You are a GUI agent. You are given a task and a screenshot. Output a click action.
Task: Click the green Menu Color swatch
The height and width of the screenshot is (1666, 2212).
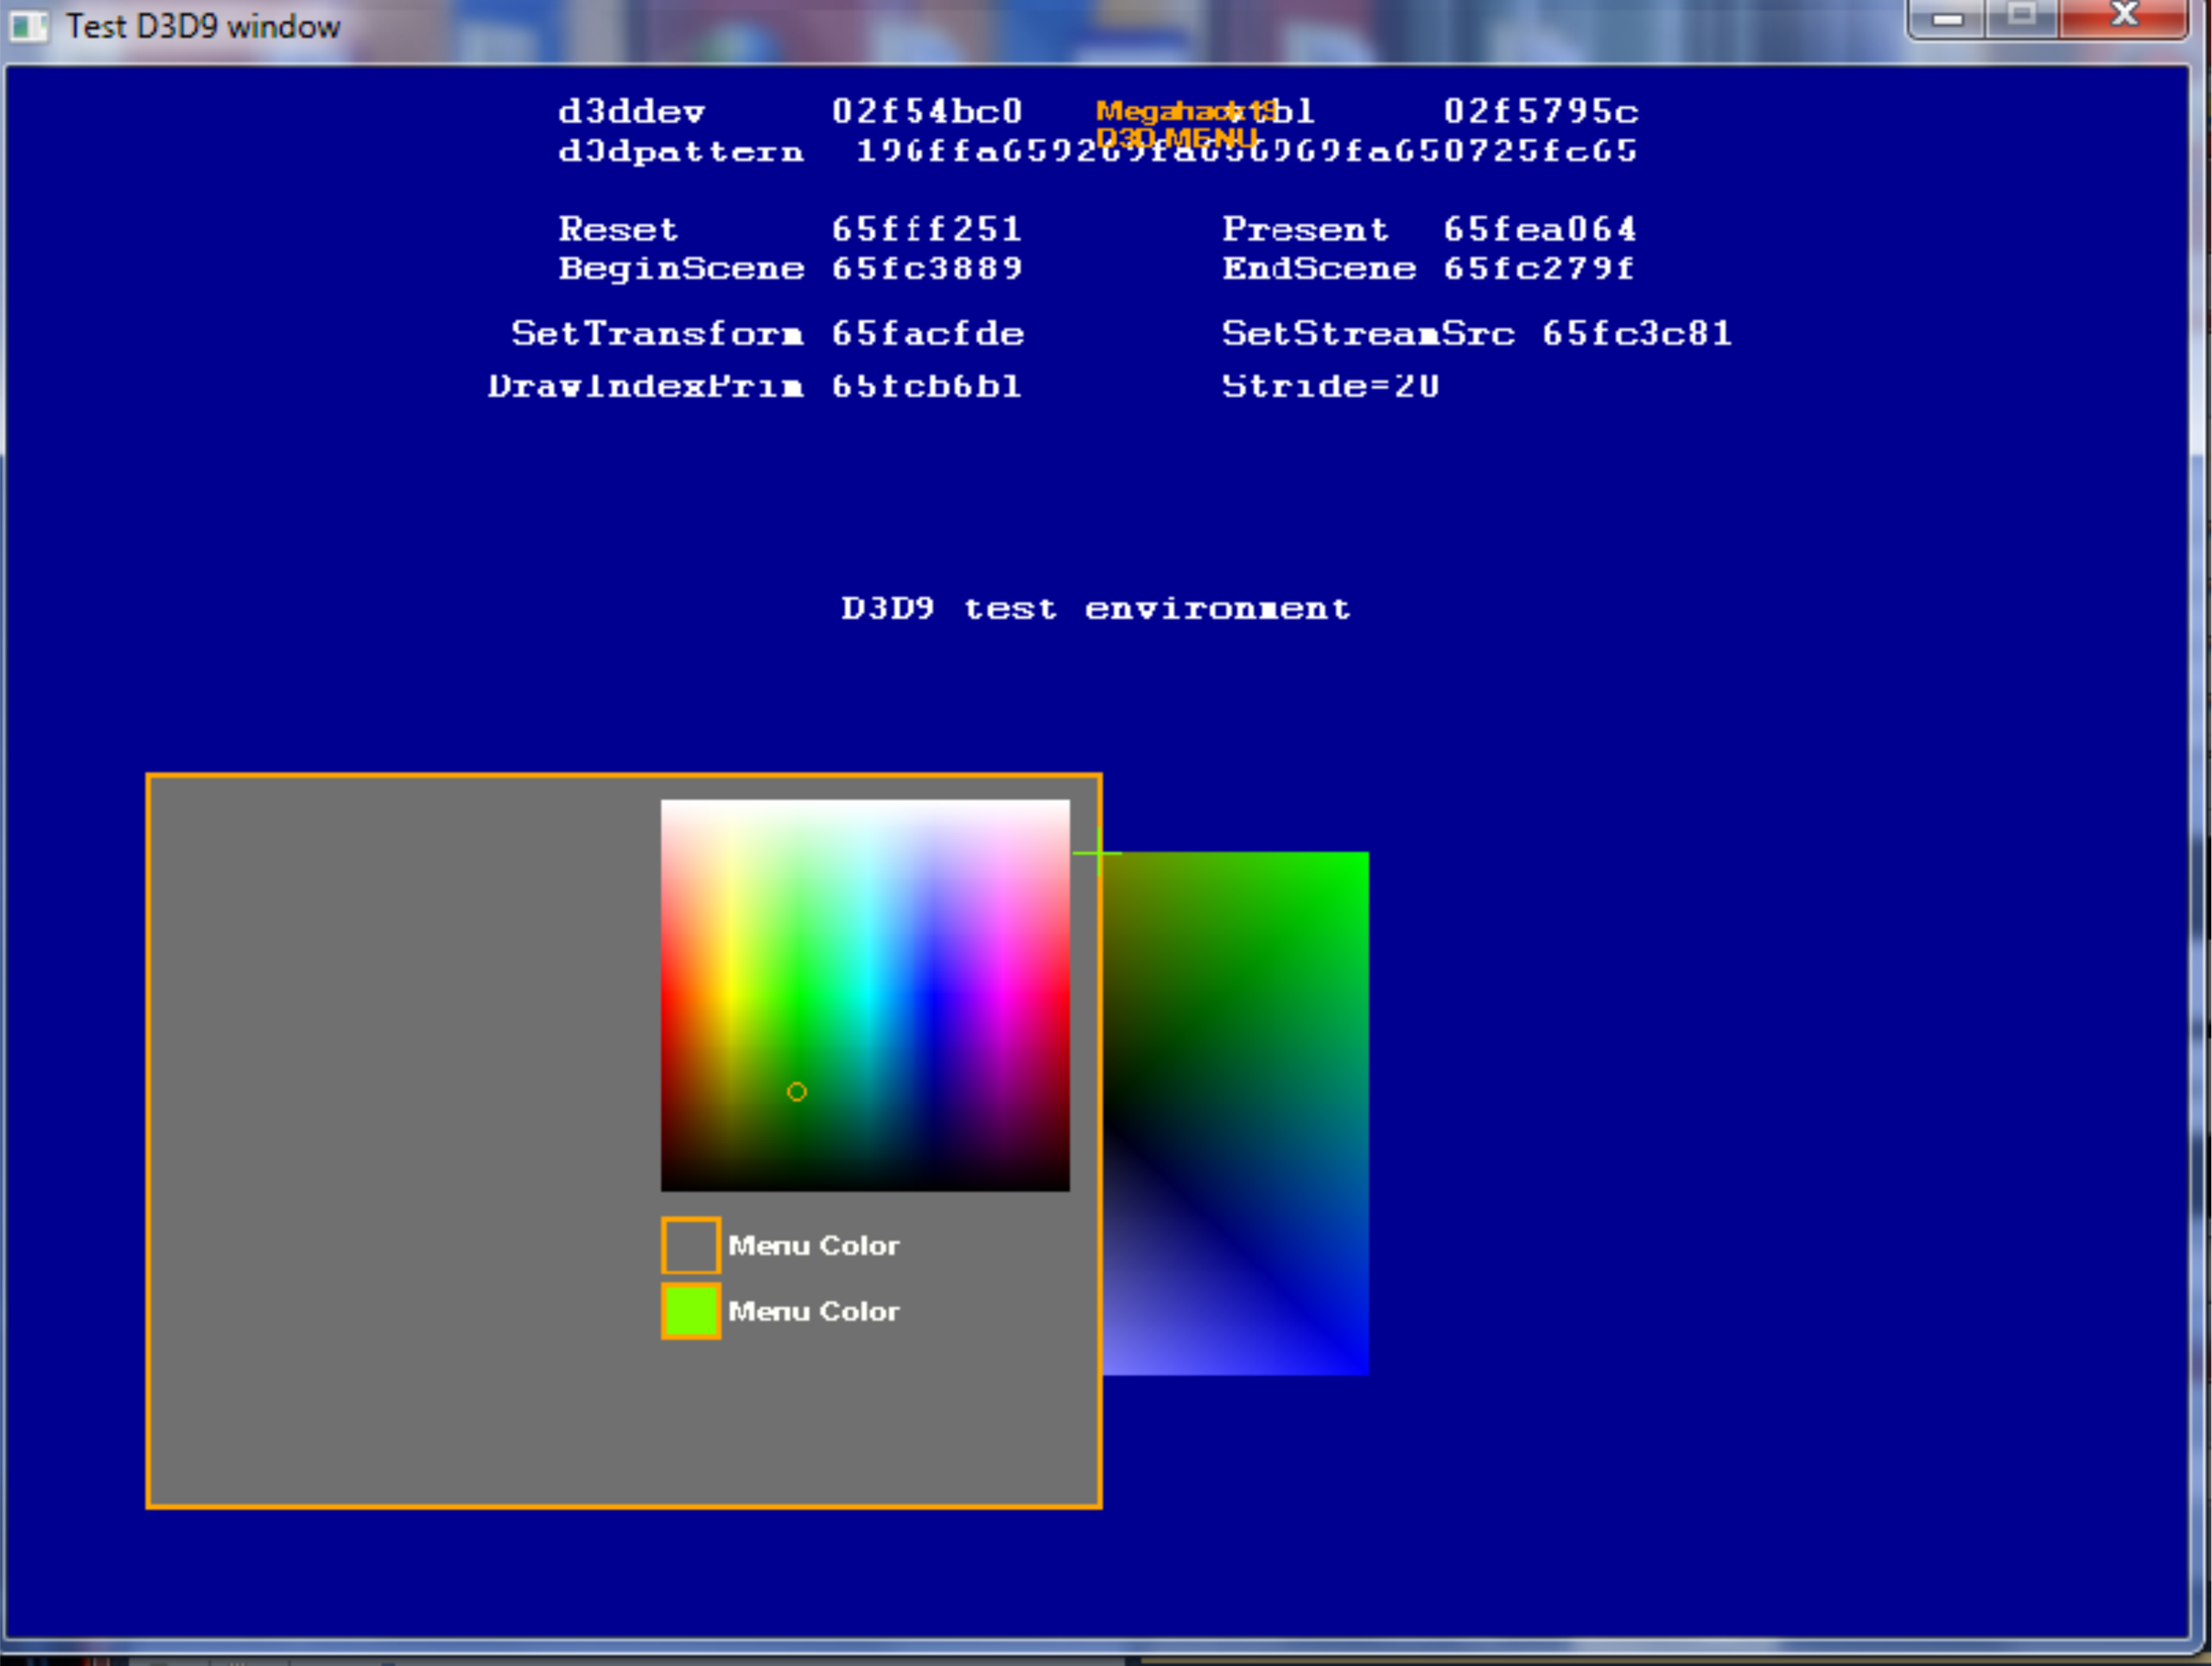pos(690,1310)
